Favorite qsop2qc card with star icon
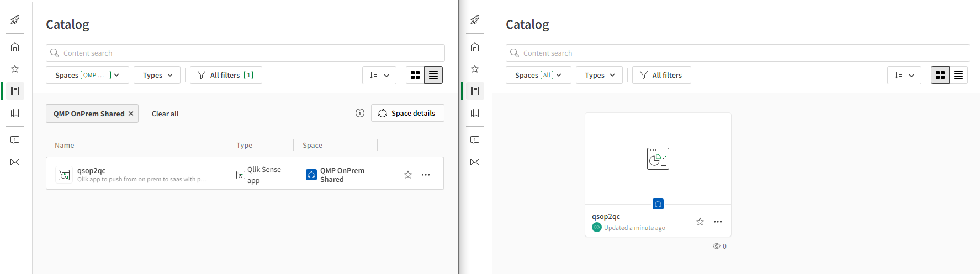Image resolution: width=980 pixels, height=274 pixels. pos(700,222)
